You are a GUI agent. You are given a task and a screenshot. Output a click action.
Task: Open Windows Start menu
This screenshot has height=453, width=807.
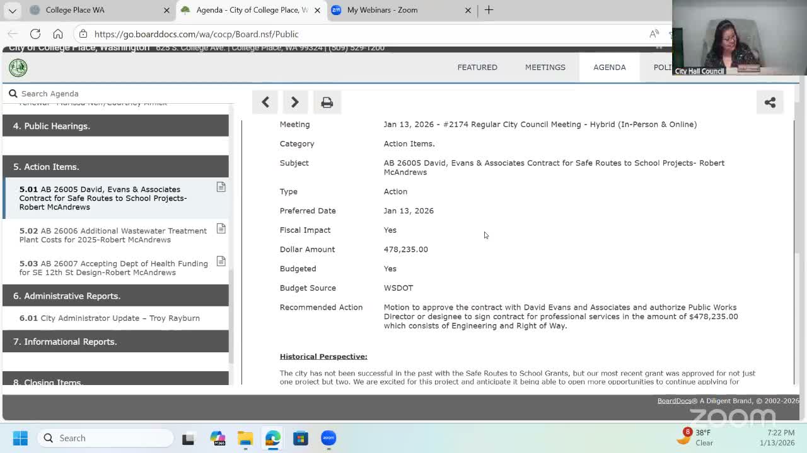20,438
